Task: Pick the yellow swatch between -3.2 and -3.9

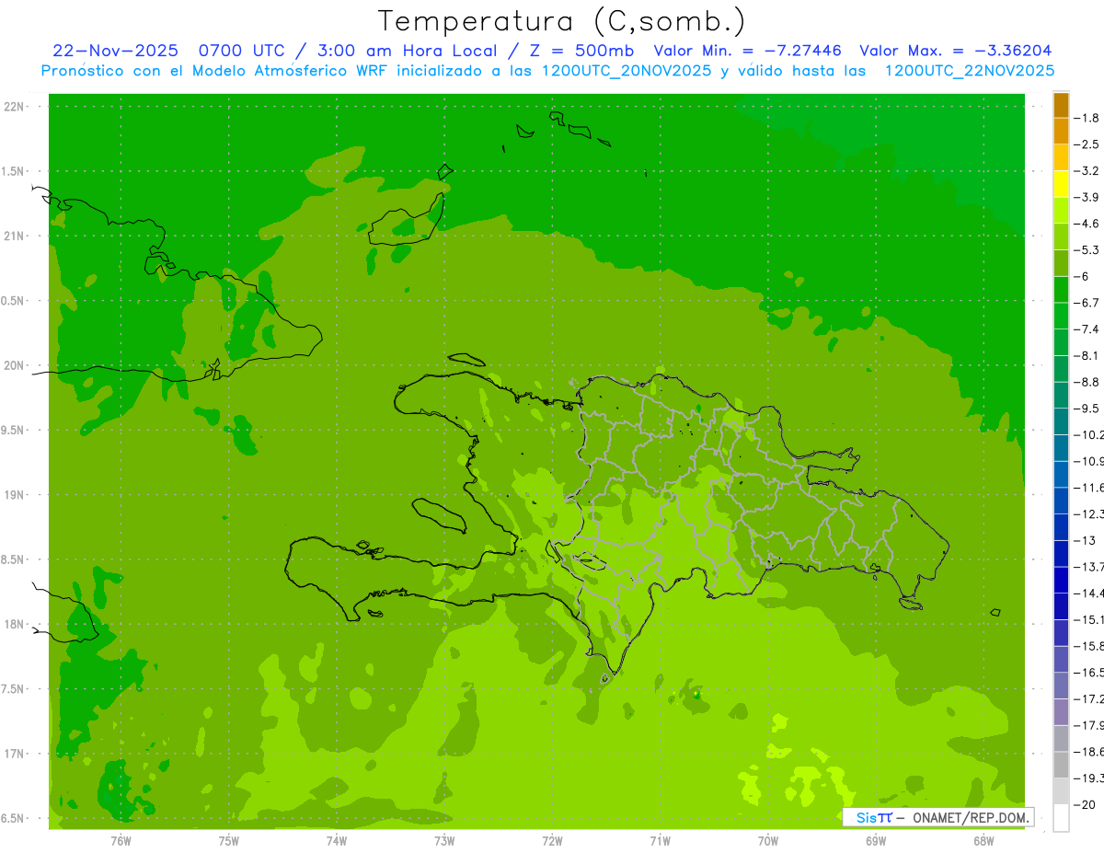Action: pyautogui.click(x=1061, y=184)
